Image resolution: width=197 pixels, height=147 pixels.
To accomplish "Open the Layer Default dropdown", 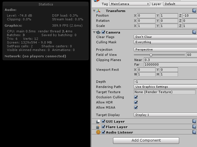I will pyautogui.click(x=180, y=4).
